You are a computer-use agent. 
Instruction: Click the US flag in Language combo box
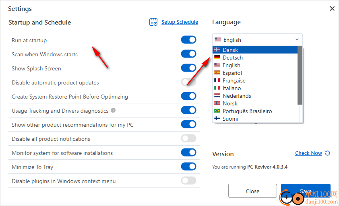coord(218,39)
